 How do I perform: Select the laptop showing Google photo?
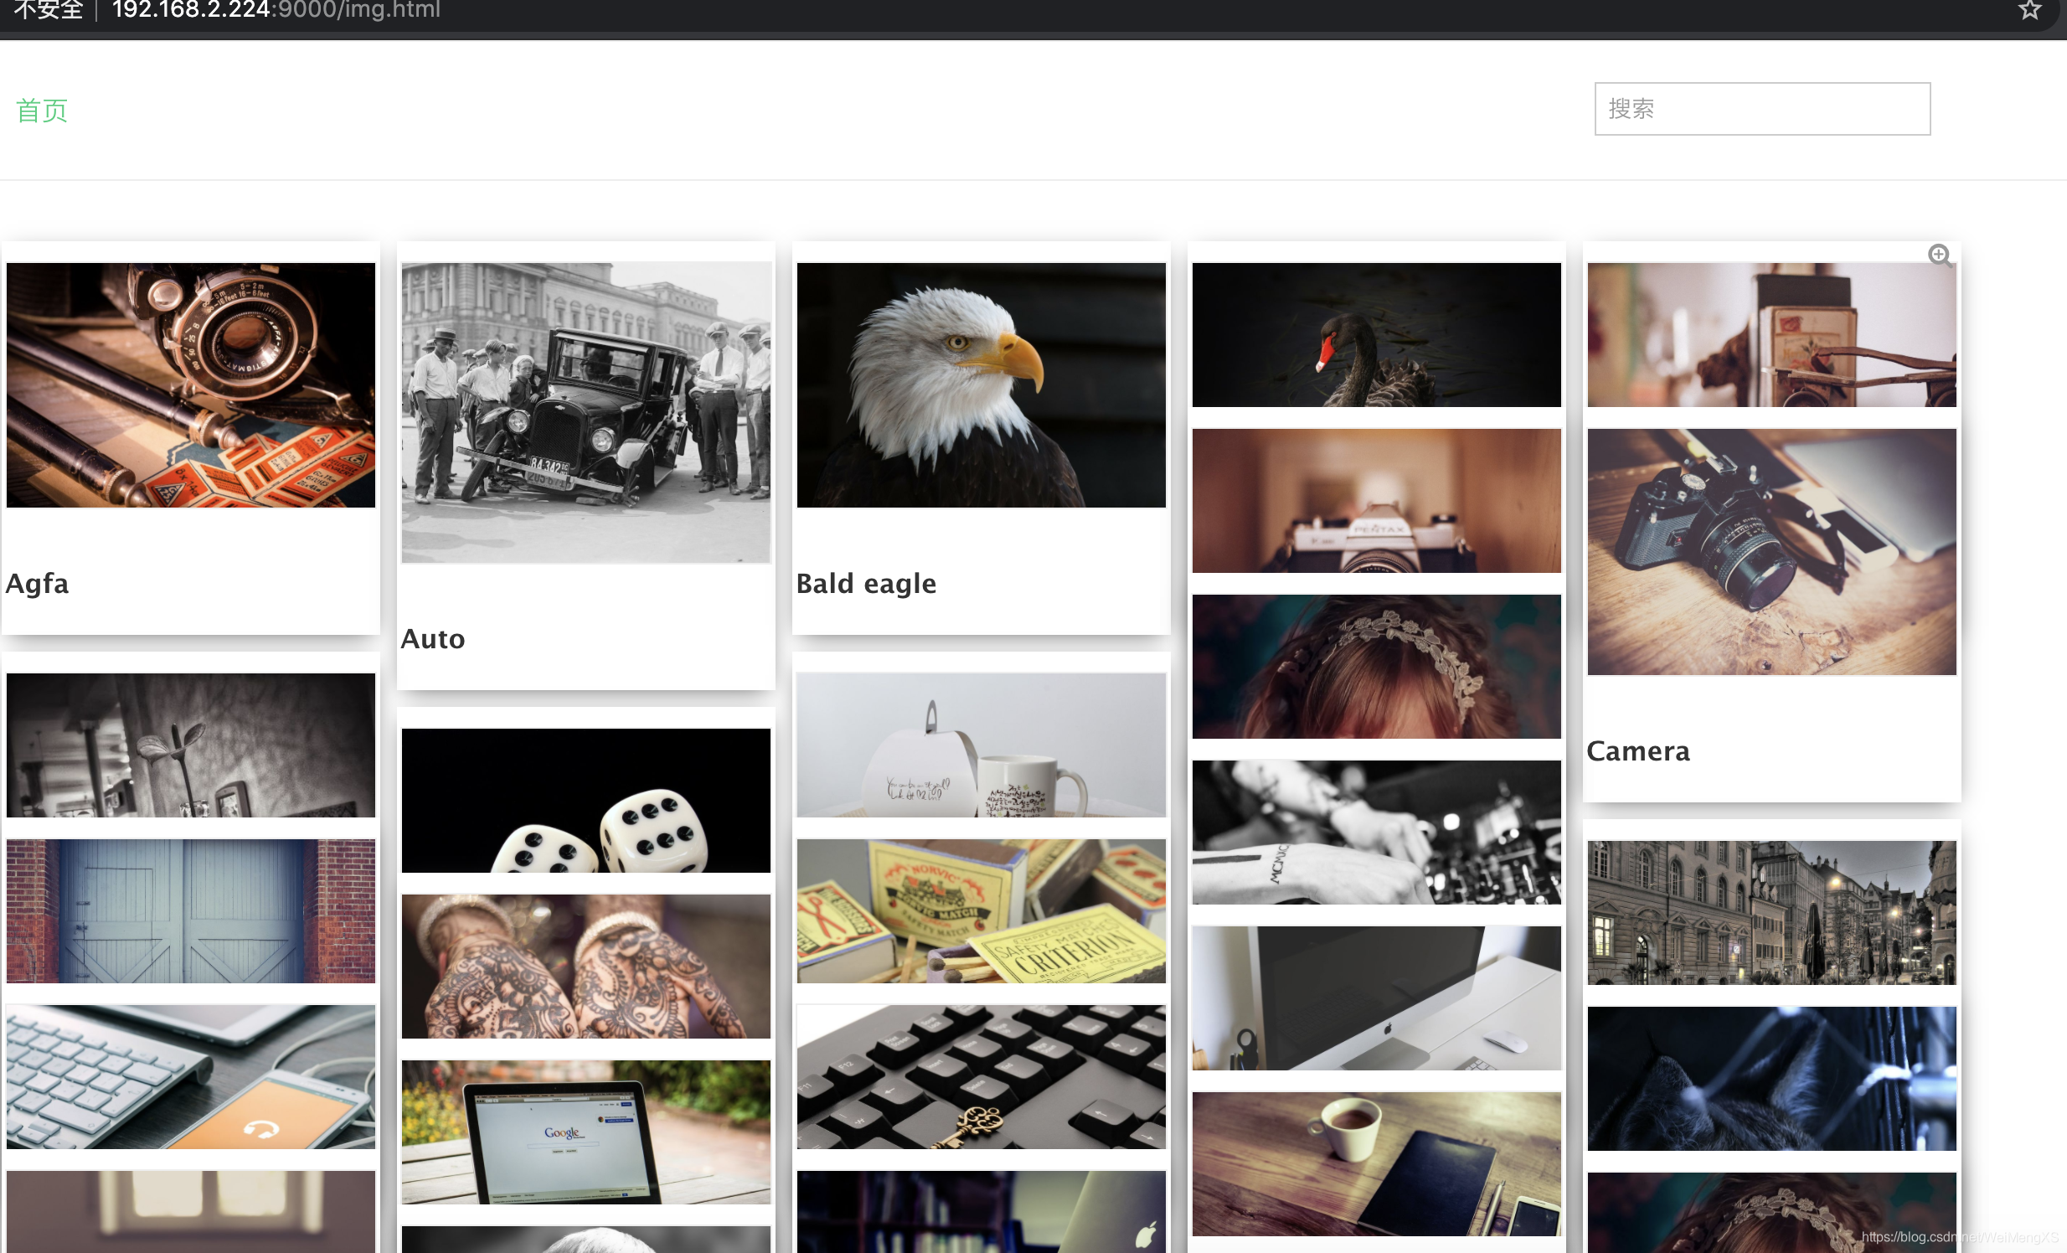tap(585, 1132)
